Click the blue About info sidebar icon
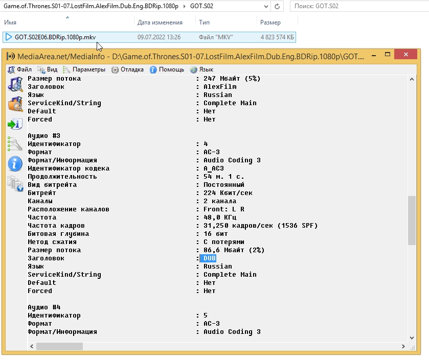The width and height of the screenshot is (429, 364). click(x=15, y=164)
